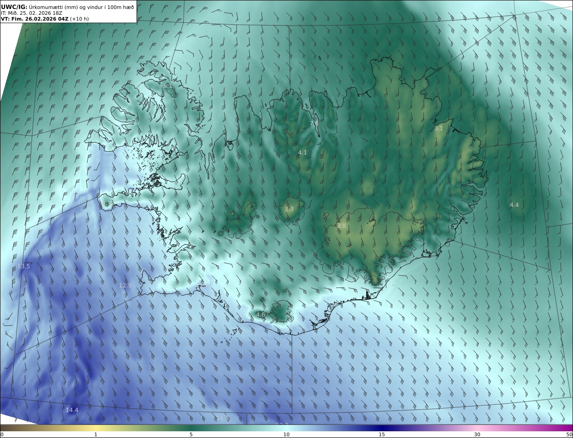Viewport: 573px width, 438px height.
Task: Select the 3.1 value label on the map
Action: click(x=439, y=129)
